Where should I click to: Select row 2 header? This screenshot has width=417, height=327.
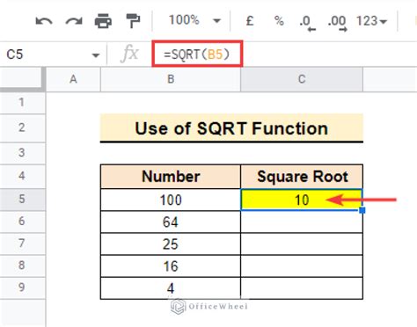(x=23, y=127)
